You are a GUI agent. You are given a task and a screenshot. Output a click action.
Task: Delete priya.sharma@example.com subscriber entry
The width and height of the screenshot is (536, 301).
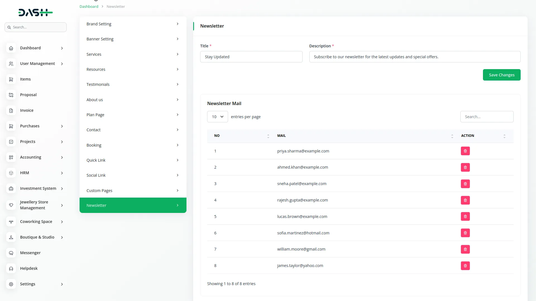click(465, 151)
